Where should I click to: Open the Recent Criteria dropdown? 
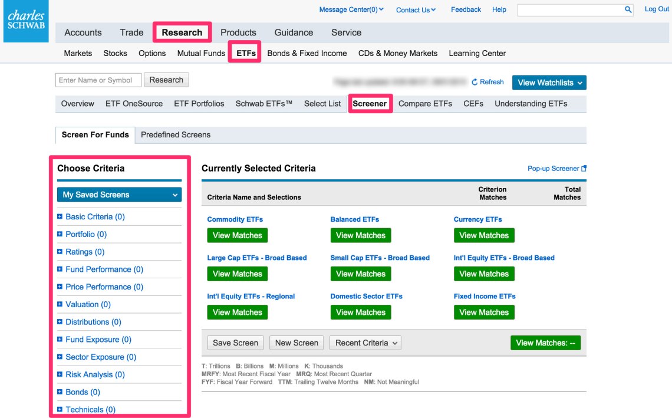coord(365,343)
